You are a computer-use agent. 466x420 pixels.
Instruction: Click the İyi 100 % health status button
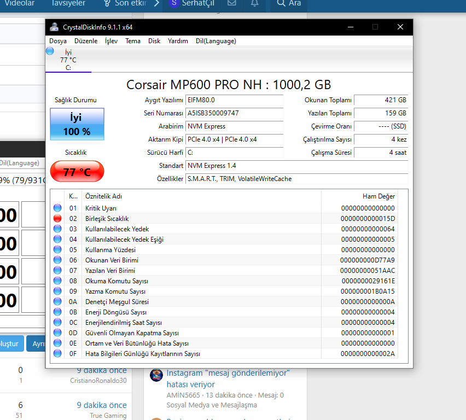click(x=77, y=124)
